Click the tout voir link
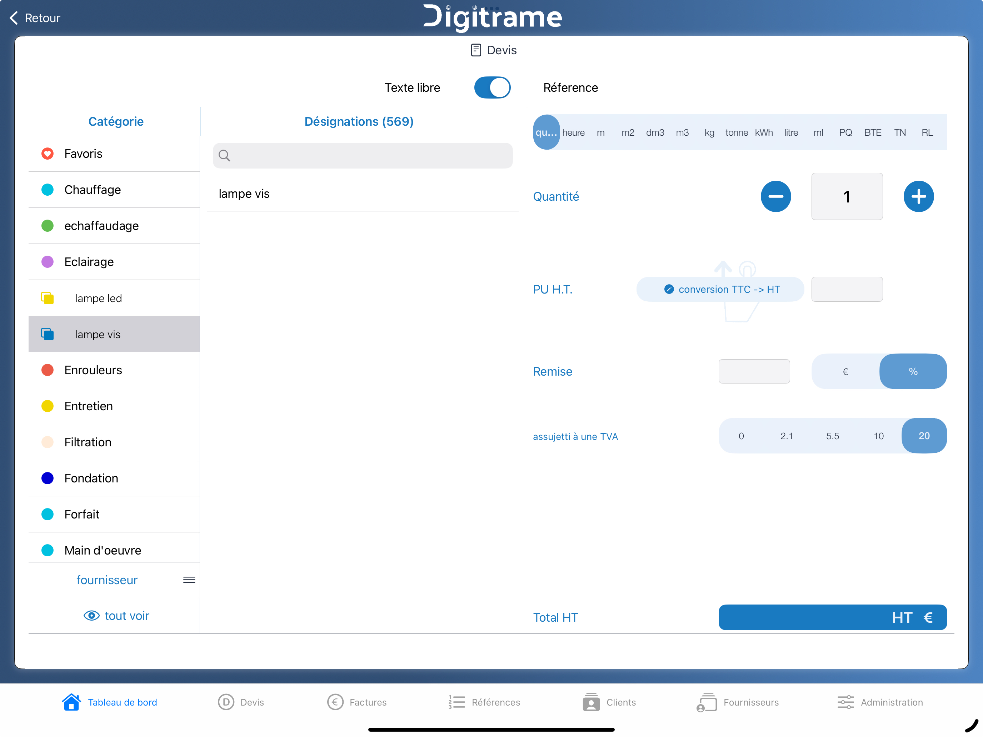This screenshot has width=983, height=737. pos(127,615)
